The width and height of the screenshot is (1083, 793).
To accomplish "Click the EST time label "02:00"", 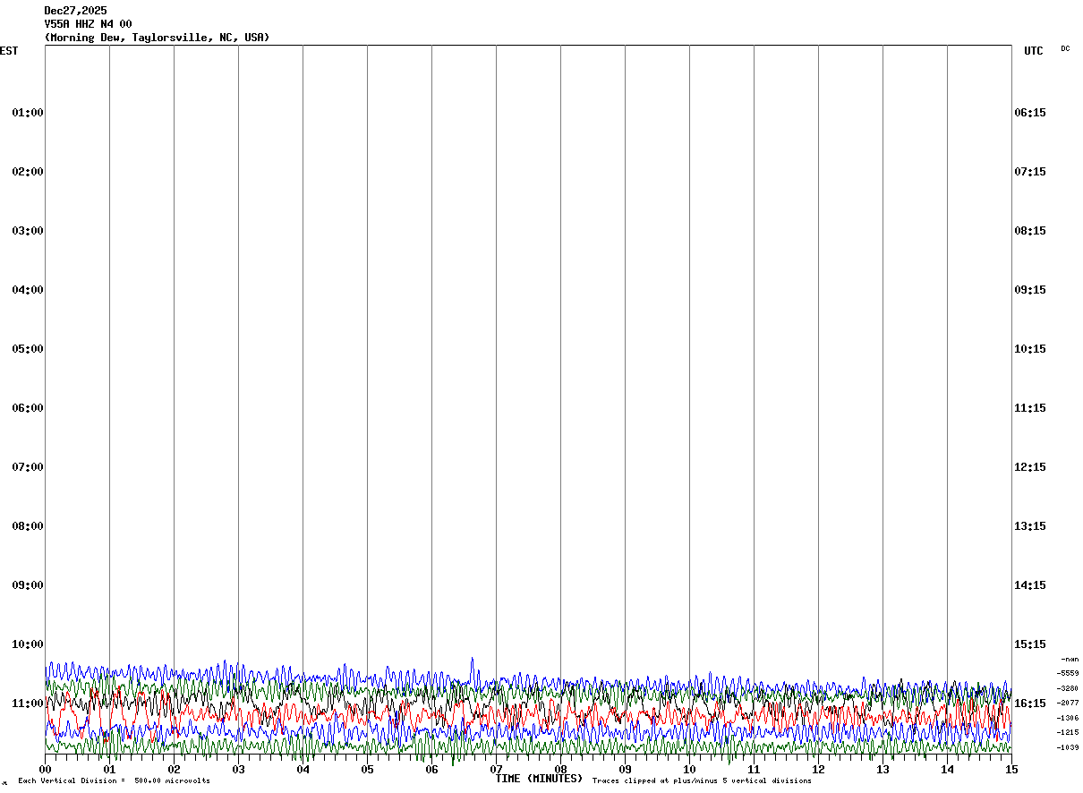I will pyautogui.click(x=28, y=172).
